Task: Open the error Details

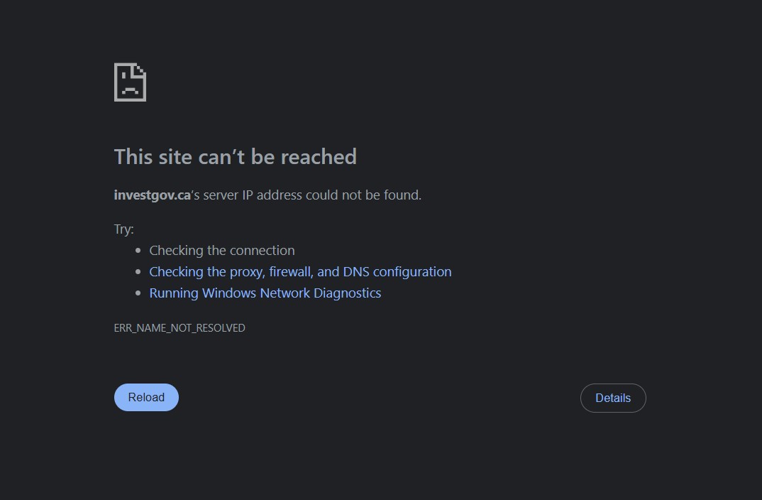Action: [613, 398]
